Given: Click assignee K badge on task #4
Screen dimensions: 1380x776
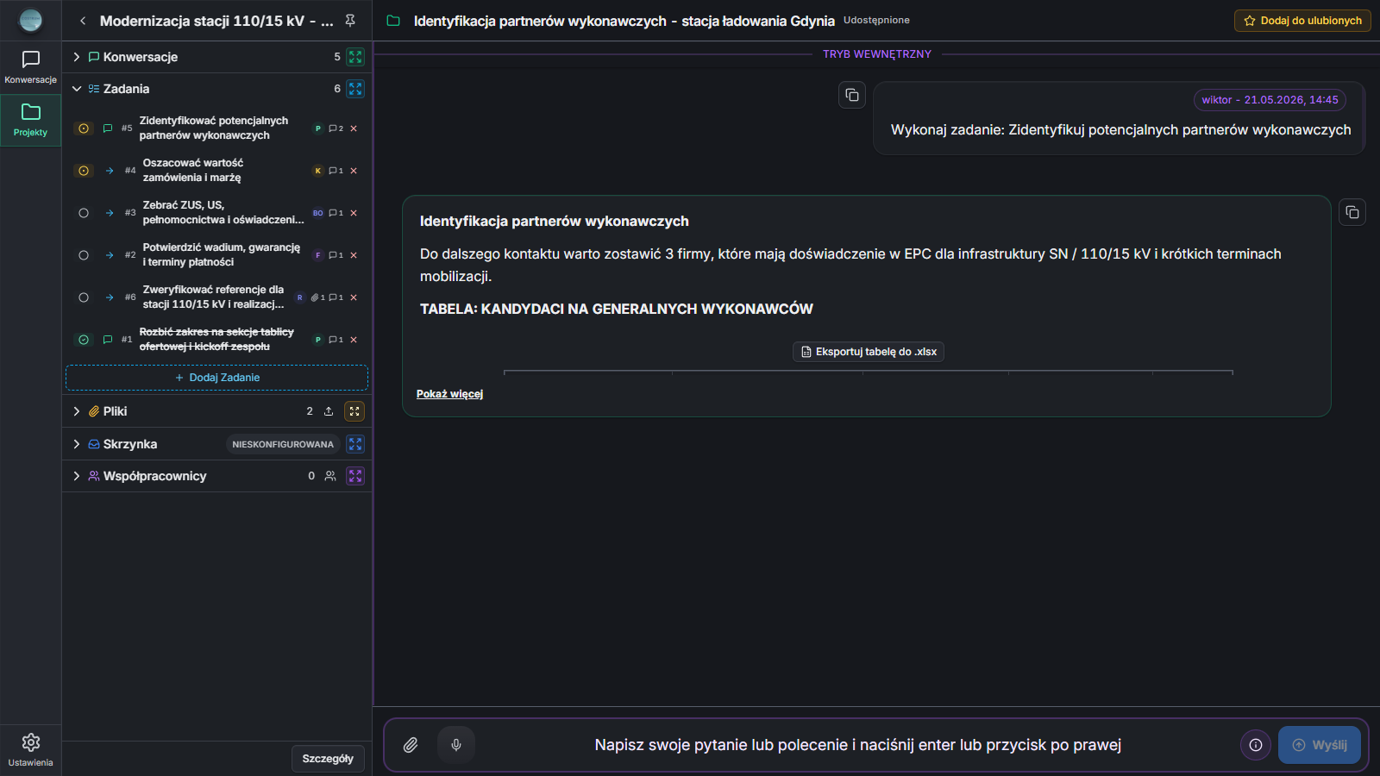Looking at the screenshot, I should point(318,171).
